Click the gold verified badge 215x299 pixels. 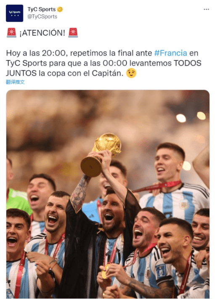[60, 9]
